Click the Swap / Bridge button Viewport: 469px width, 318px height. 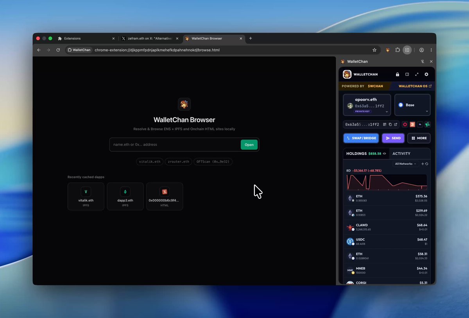(361, 138)
